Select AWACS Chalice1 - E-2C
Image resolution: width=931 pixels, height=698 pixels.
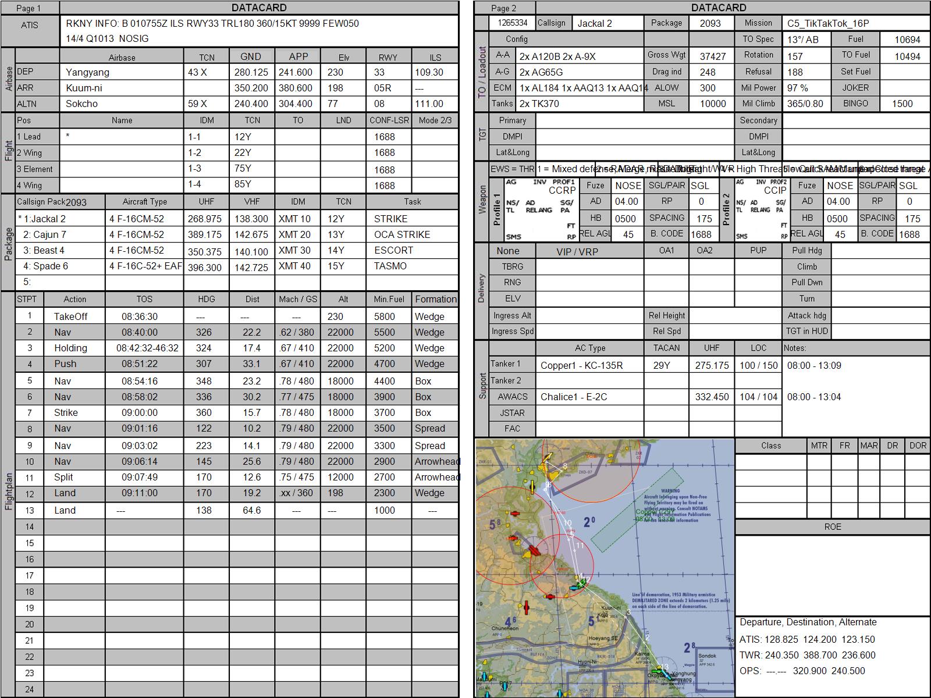574,397
